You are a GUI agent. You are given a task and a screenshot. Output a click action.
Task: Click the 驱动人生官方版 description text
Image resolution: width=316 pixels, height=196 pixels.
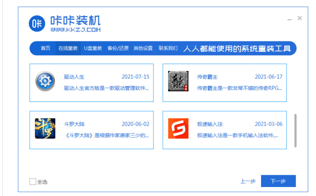(x=106, y=88)
